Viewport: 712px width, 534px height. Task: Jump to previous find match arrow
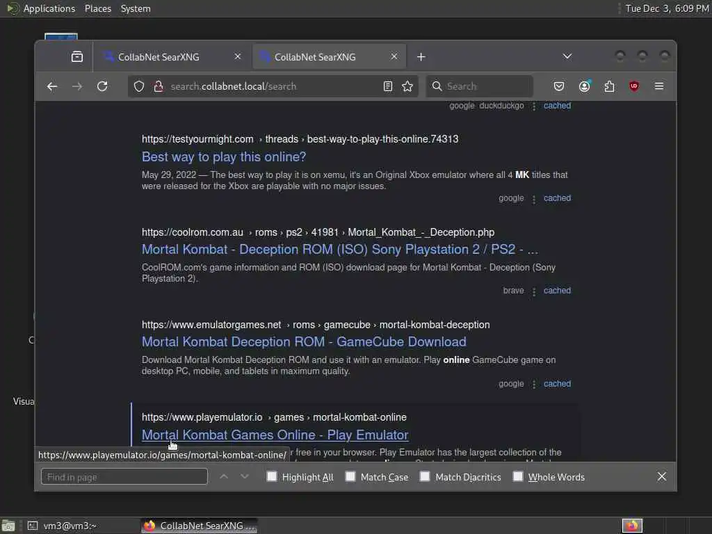coord(224,476)
